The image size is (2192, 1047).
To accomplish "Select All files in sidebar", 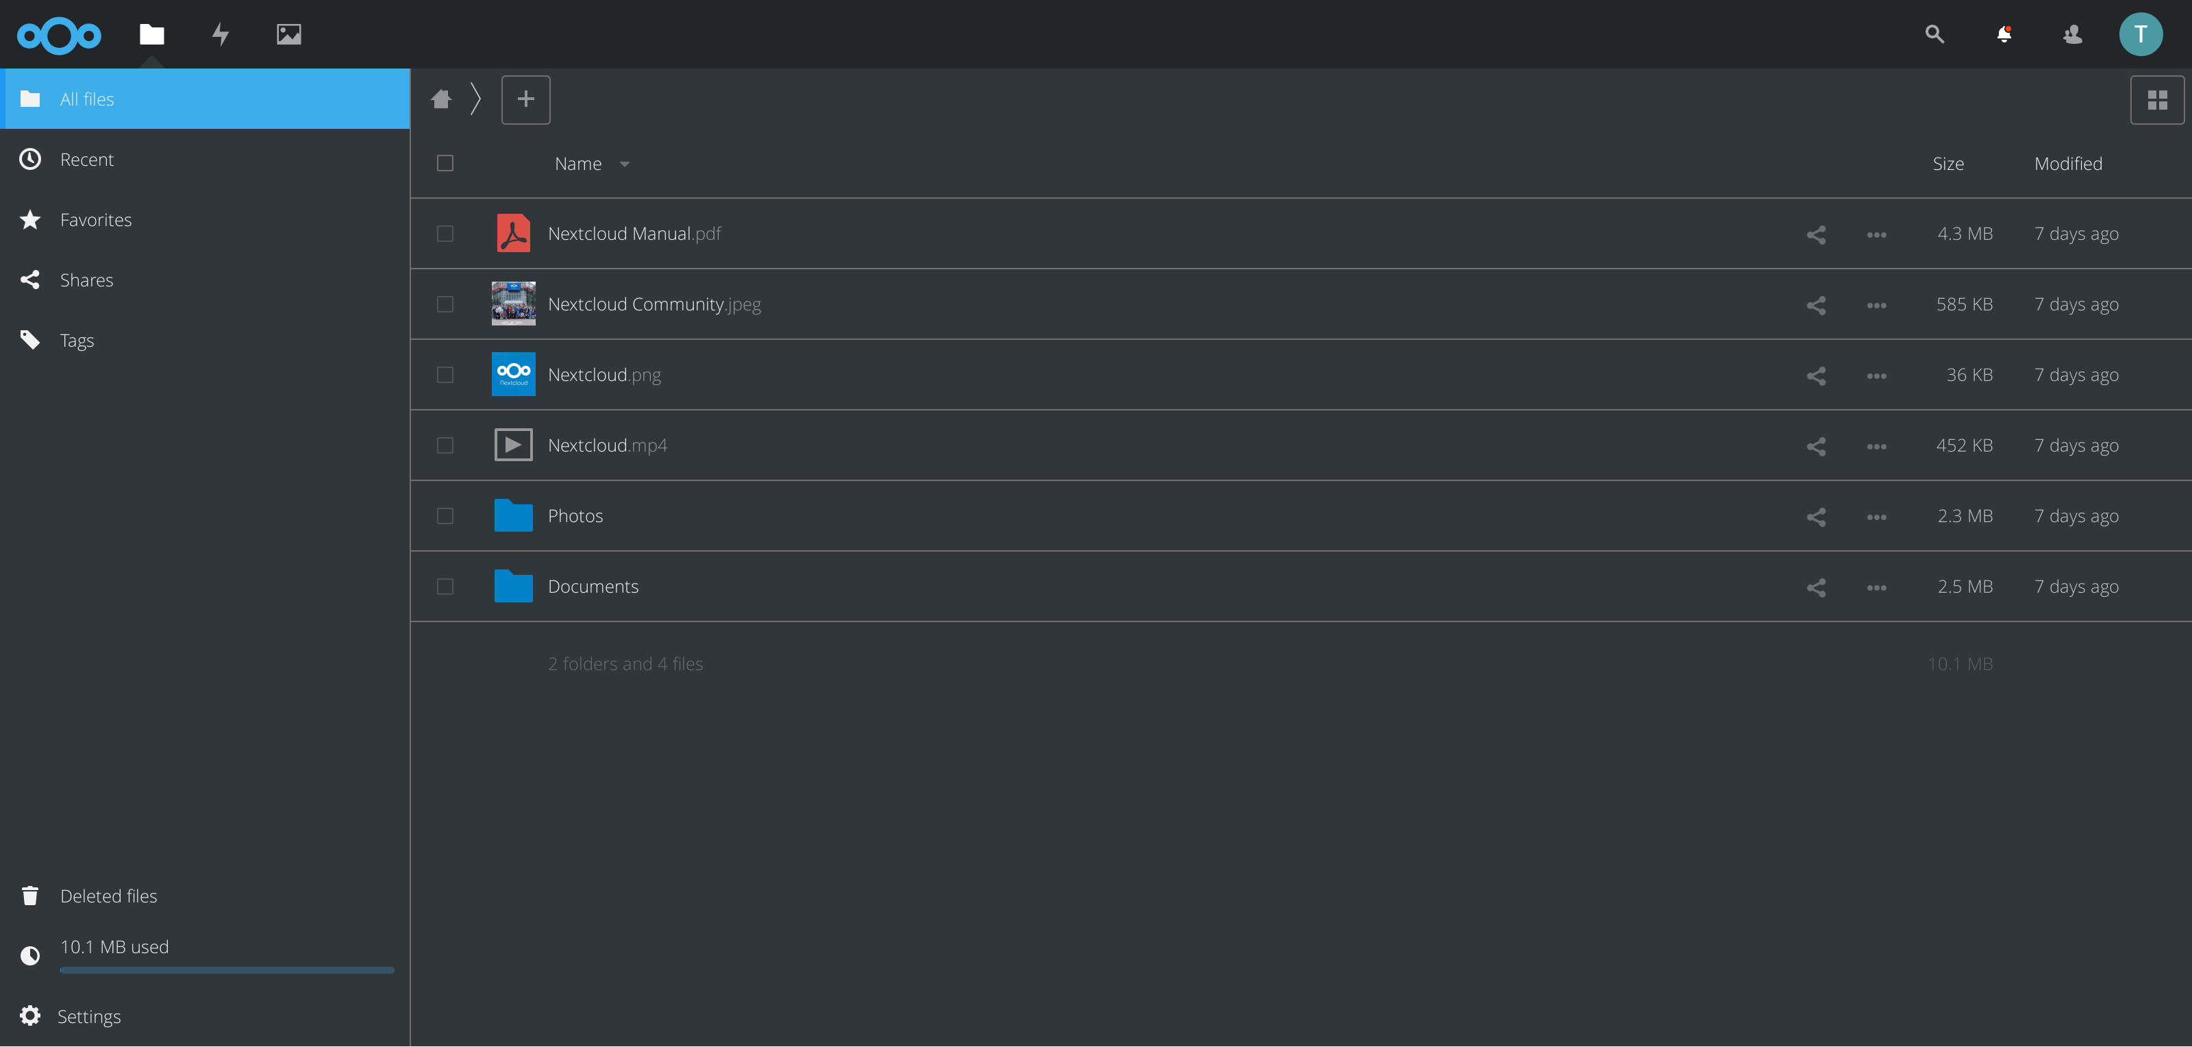I will coord(205,99).
